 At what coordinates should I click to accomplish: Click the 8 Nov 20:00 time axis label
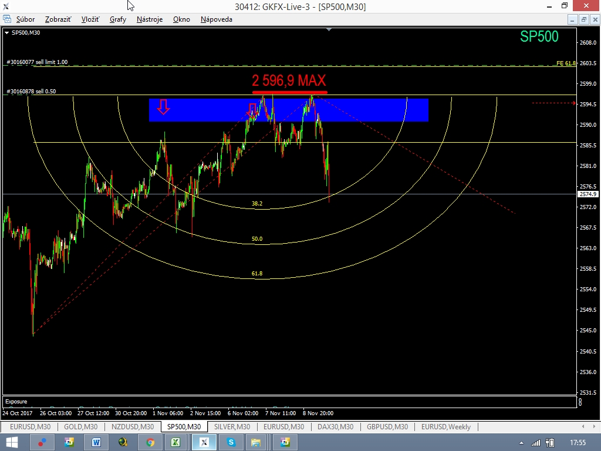coord(318,413)
